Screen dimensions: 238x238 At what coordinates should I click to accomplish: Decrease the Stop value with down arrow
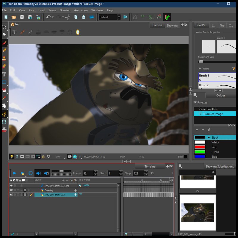(146, 175)
